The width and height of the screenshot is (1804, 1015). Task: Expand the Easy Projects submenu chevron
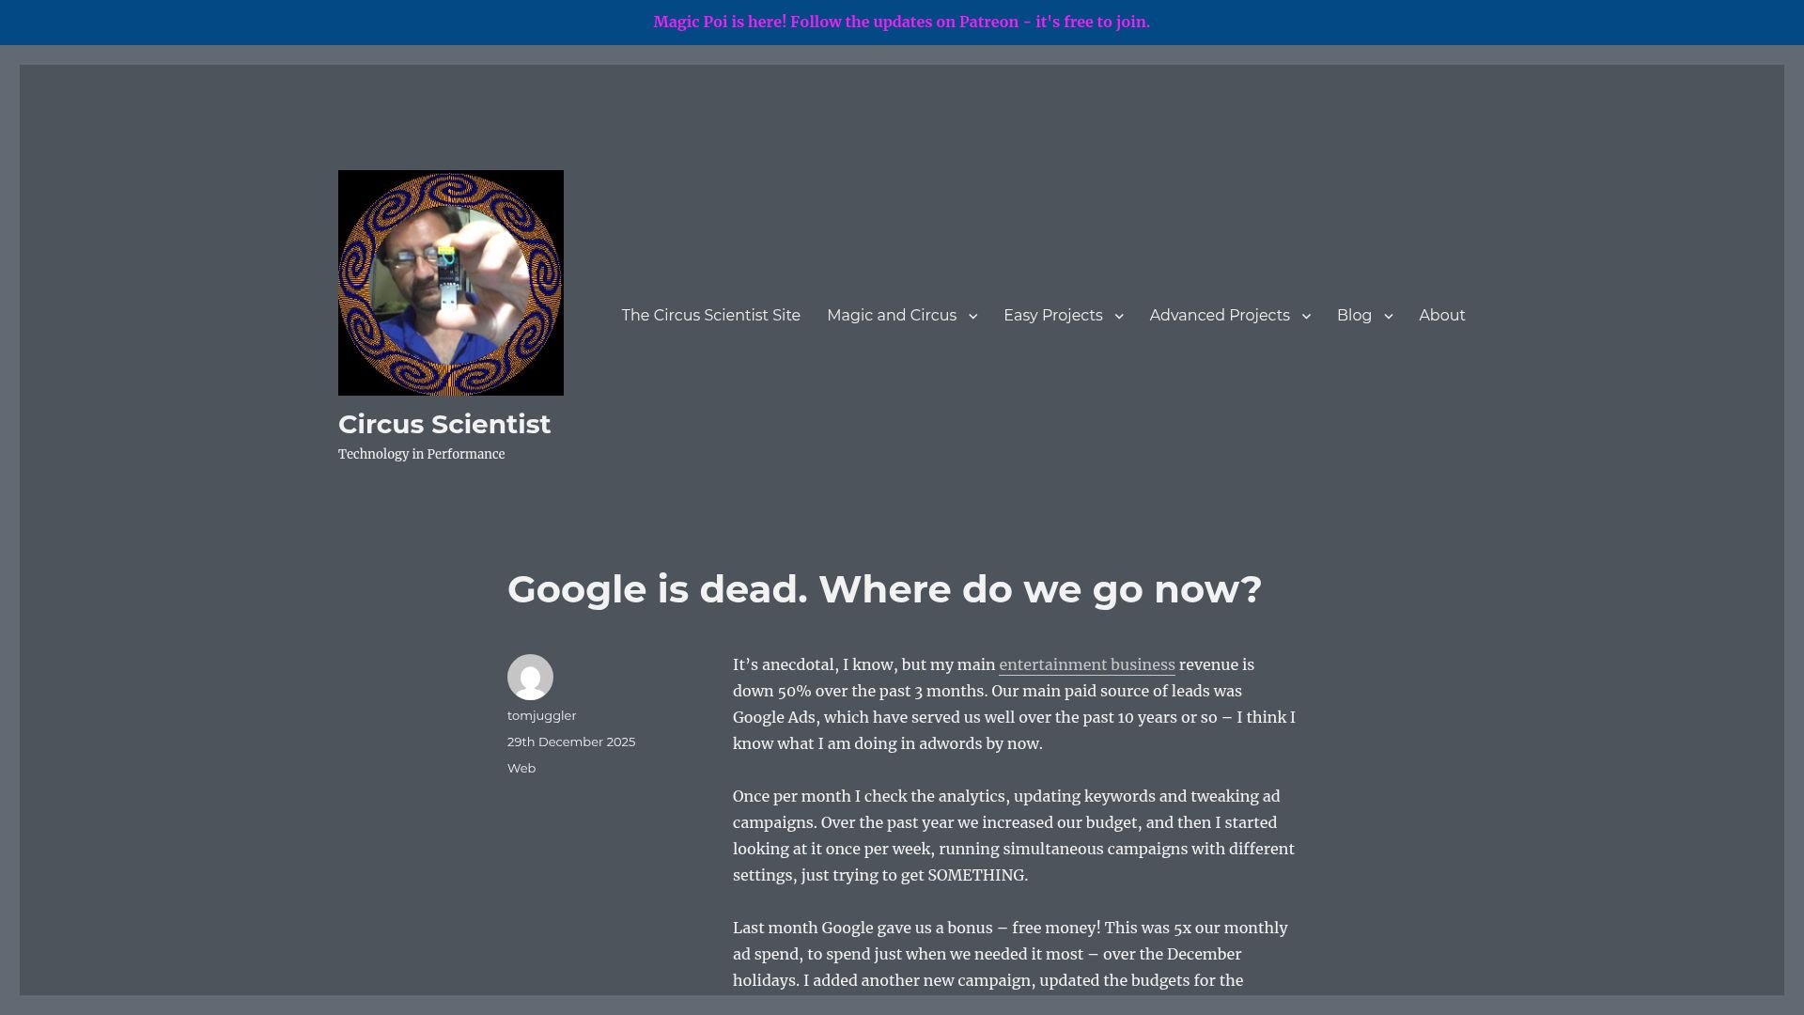[x=1118, y=316]
